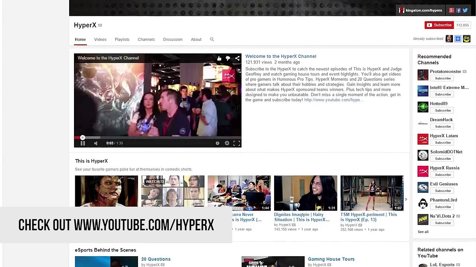Click the HyperX channel title
This screenshot has width=476, height=267.
tap(85, 25)
